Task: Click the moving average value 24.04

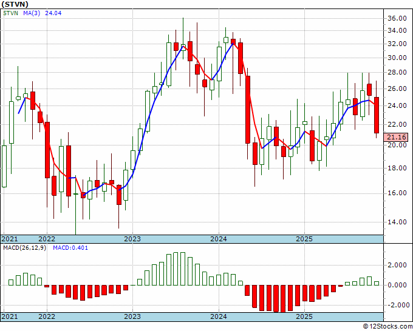Action: (53, 13)
